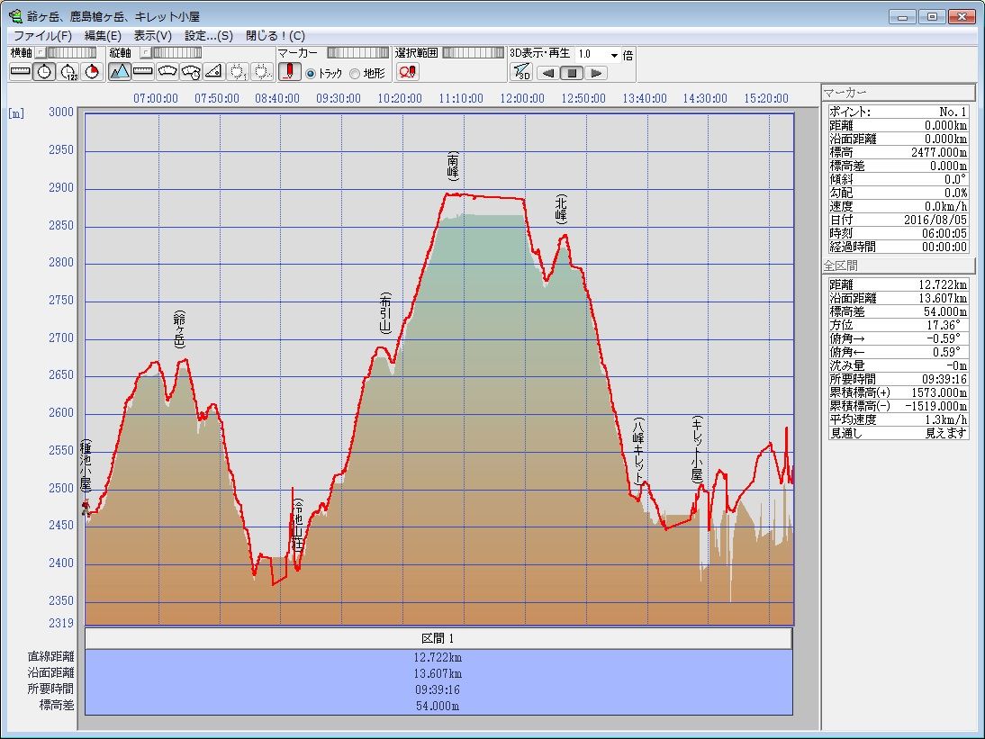This screenshot has height=739, width=985.
Task: Click the hiker marker at chart start
Action: [x=86, y=507]
